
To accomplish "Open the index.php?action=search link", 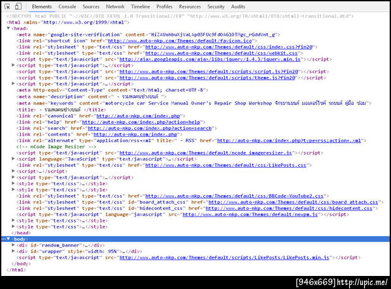I will 150,129.
